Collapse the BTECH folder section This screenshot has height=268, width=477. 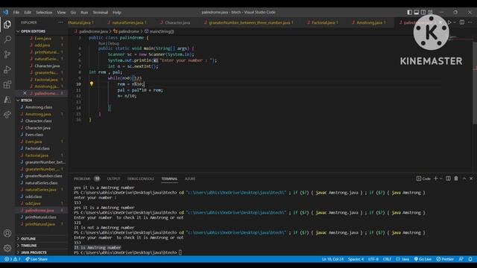pyautogui.click(x=27, y=100)
